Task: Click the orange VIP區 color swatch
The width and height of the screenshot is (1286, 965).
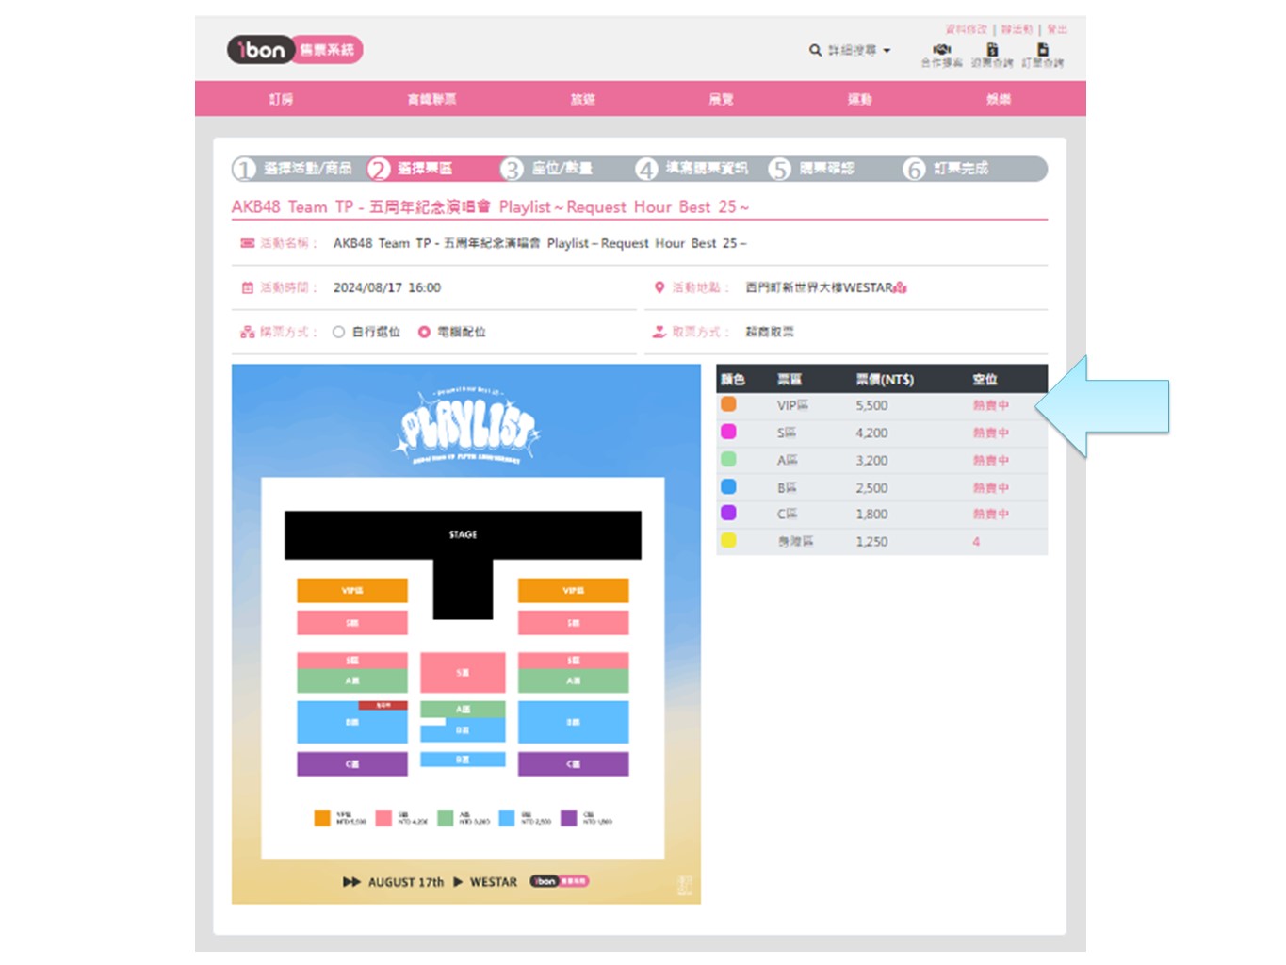Action: [728, 404]
